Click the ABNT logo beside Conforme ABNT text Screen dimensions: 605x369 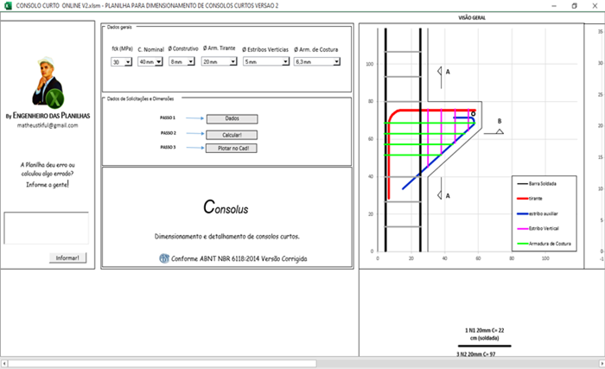[x=164, y=258]
